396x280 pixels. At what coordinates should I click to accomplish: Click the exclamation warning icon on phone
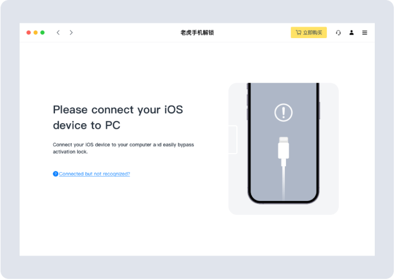tap(283, 113)
